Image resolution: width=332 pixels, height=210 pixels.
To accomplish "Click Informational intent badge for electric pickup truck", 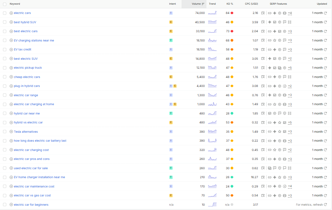I will click(x=171, y=68).
